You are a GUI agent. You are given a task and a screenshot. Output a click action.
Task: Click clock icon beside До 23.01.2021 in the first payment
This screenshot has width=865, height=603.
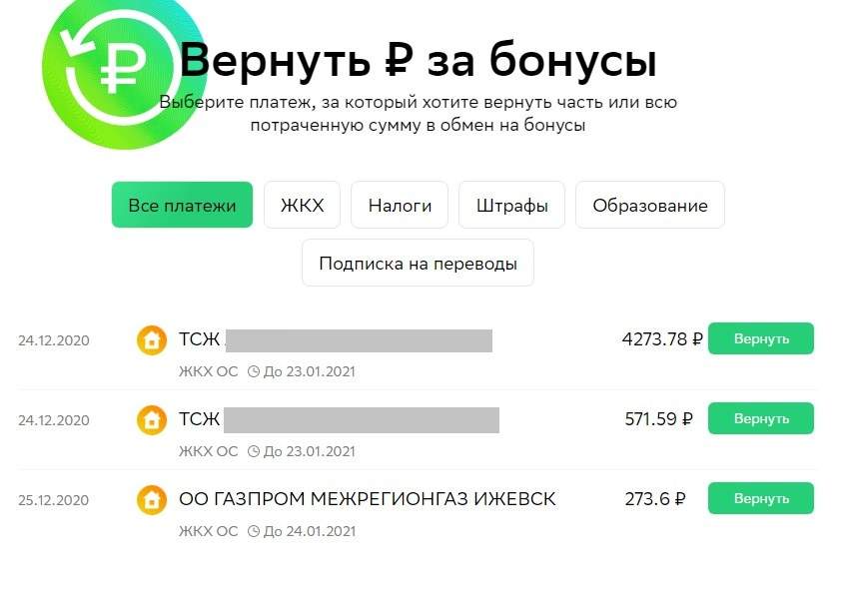point(254,371)
